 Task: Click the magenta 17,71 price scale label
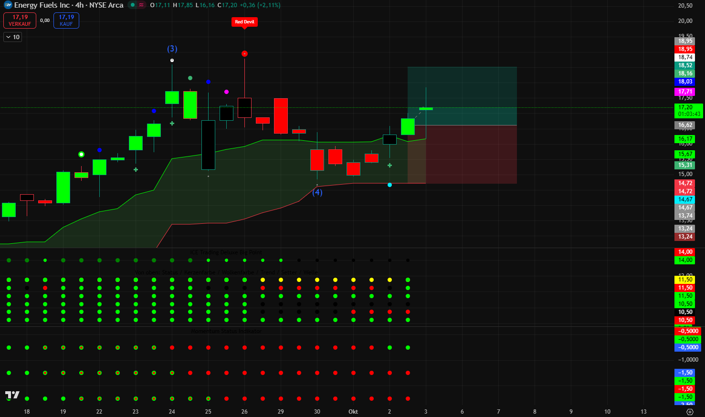685,92
